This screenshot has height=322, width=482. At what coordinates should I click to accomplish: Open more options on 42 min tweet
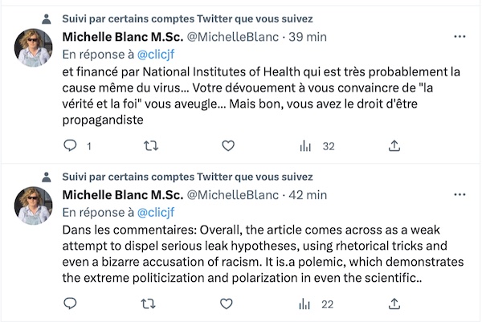460,194
